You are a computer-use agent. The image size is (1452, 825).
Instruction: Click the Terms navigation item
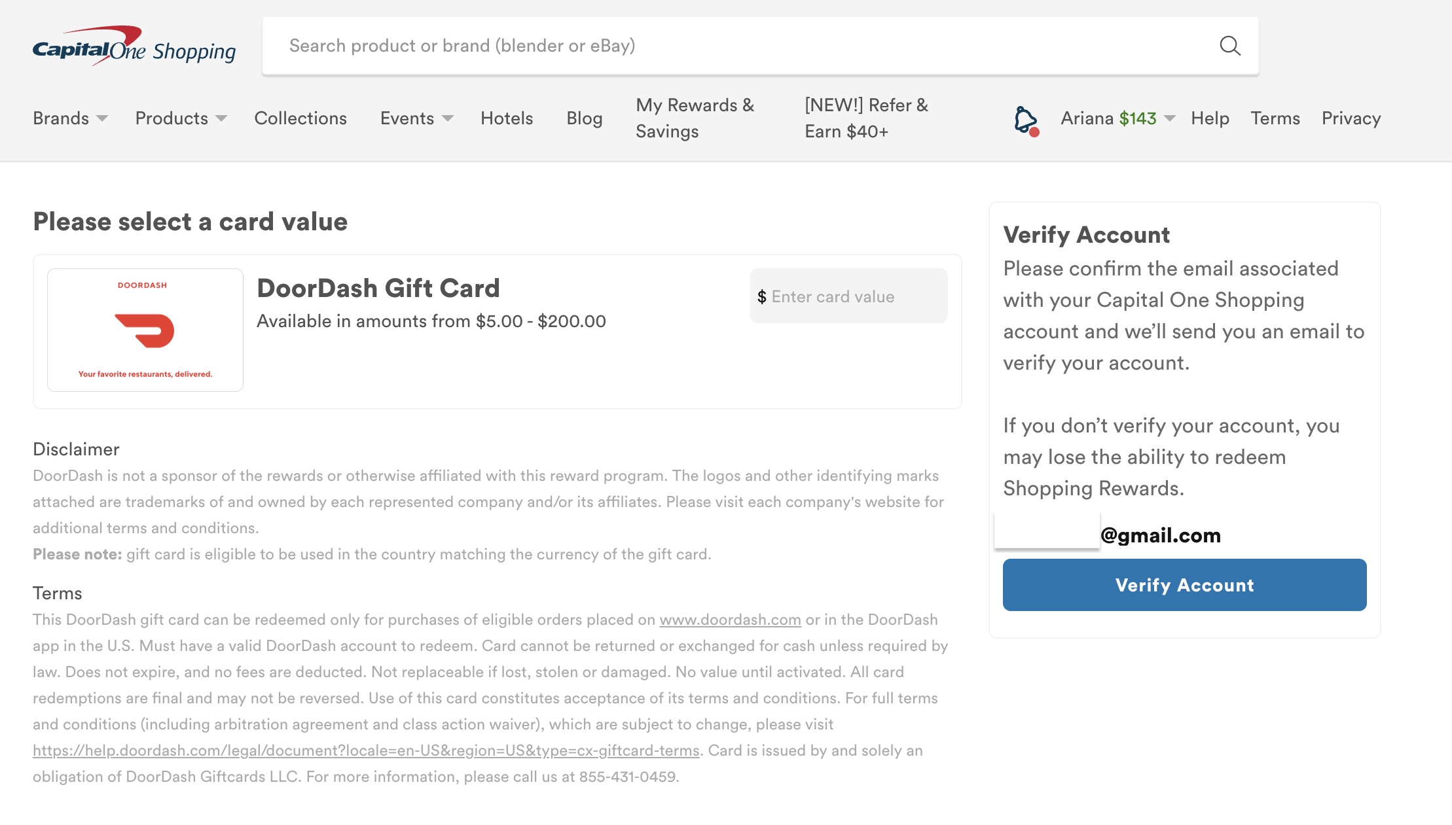pyautogui.click(x=1275, y=118)
